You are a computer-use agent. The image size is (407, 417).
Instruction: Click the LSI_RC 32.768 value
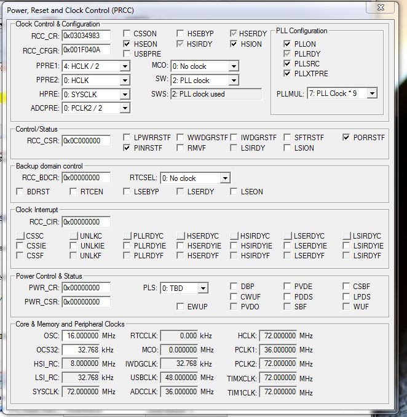(81, 378)
